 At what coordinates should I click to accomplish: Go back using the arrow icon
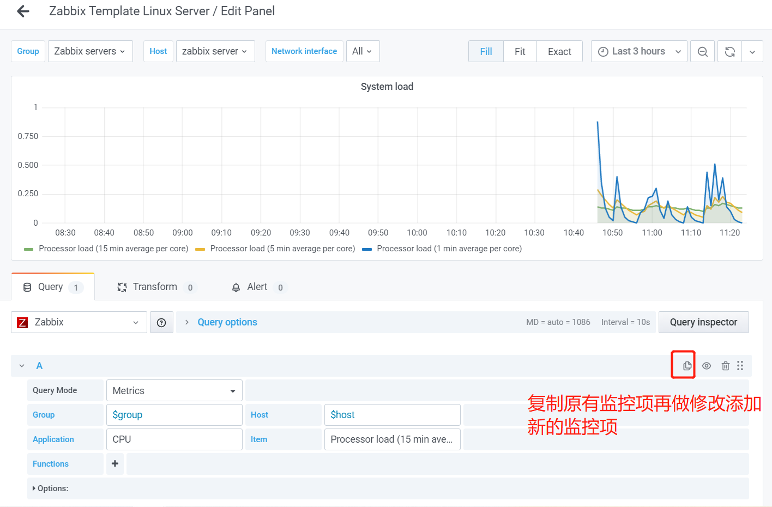pyautogui.click(x=23, y=11)
